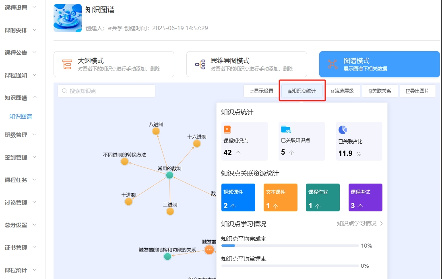Toggle the 知识点统计 statistics panel
The height and width of the screenshot is (279, 442).
click(x=302, y=91)
